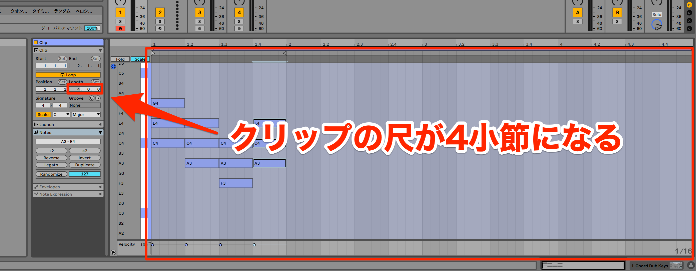This screenshot has width=696, height=271.
Task: Solo return track A
Action: tap(578, 22)
